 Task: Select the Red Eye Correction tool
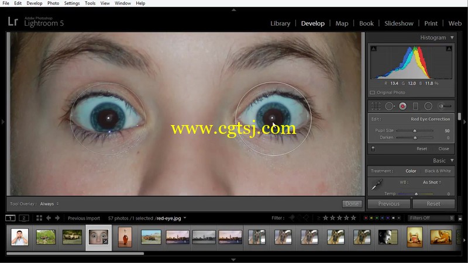tap(402, 106)
